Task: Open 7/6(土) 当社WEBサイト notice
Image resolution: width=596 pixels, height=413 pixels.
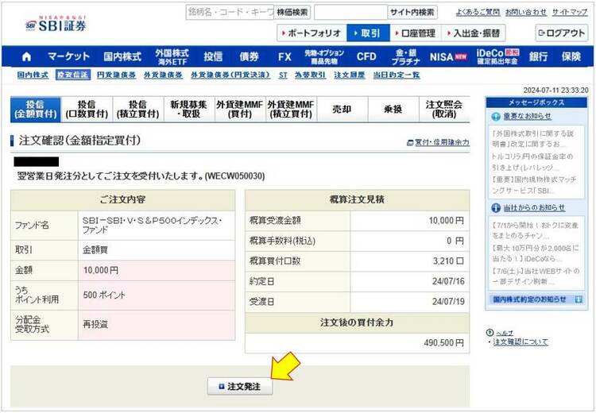Action: [536, 276]
